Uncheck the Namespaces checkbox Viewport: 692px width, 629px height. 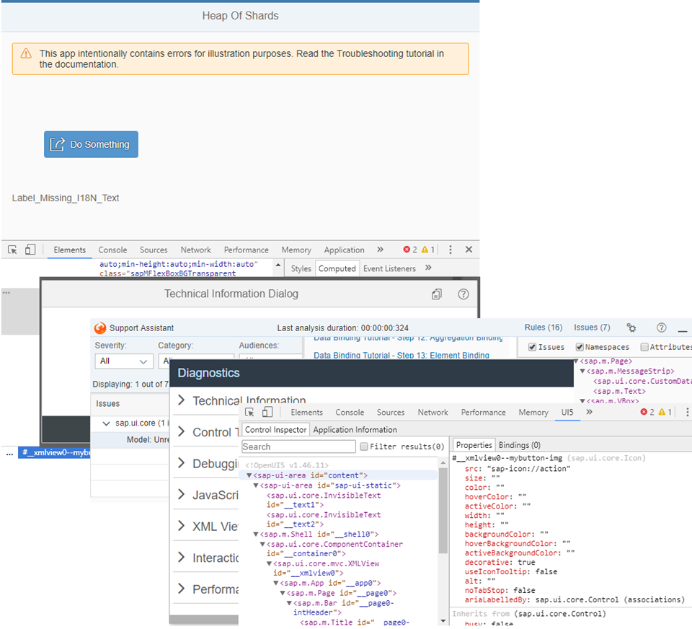[580, 347]
